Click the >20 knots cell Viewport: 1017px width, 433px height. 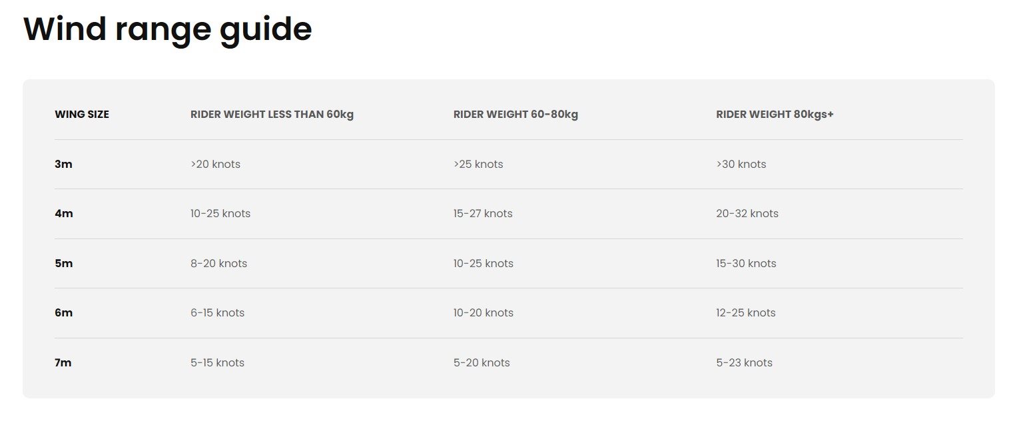(x=215, y=165)
